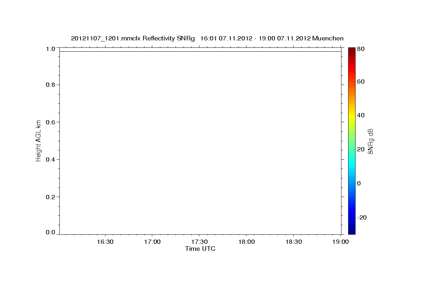
Task: Click the colorbar value label 80
Action: pos(360,49)
